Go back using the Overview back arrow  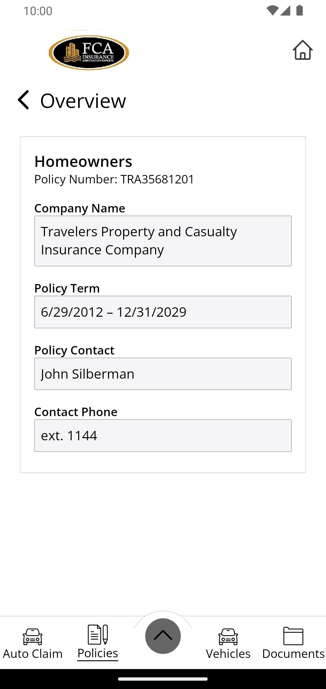(x=23, y=100)
